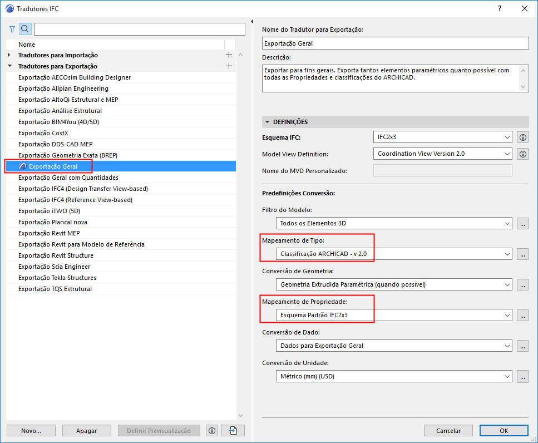
Task: Collapse the left panel with the arrow
Action: click(x=252, y=22)
